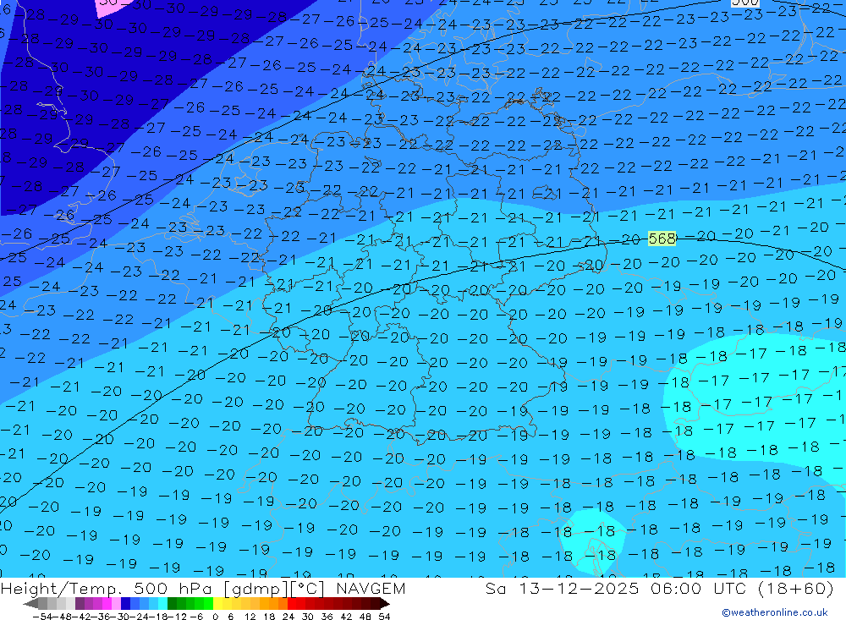The width and height of the screenshot is (846, 620).
Task: Click the '-54' minimum value on color scale
Action: 42,616
